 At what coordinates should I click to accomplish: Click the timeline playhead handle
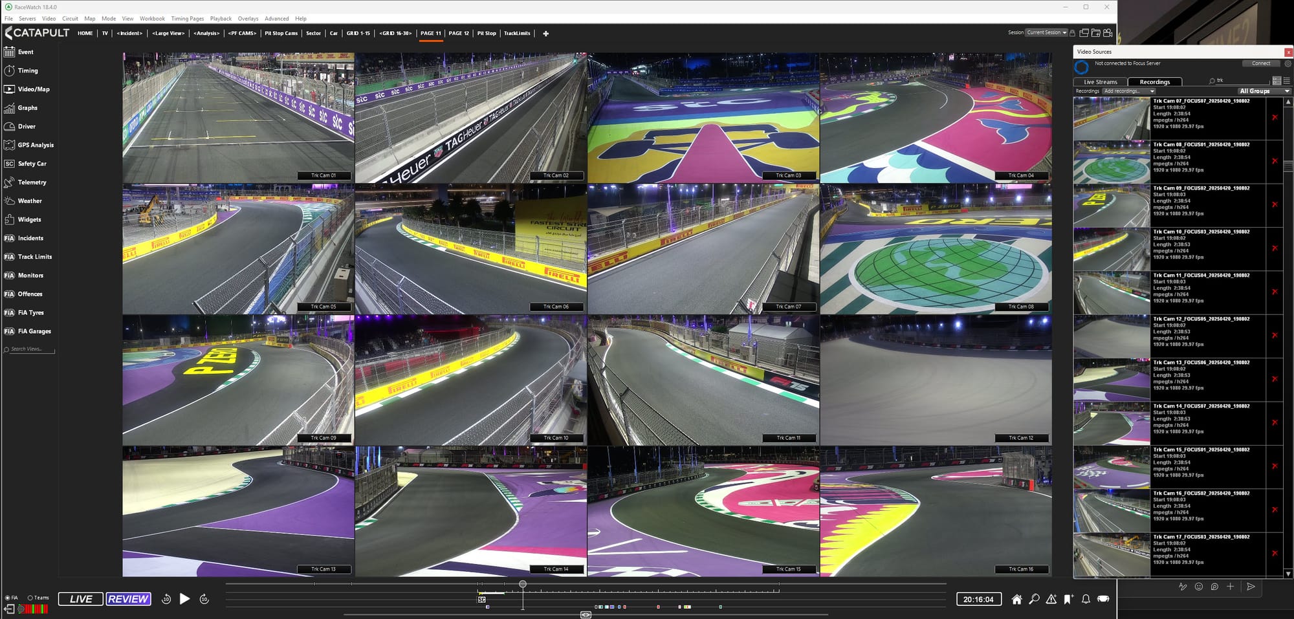pyautogui.click(x=523, y=584)
